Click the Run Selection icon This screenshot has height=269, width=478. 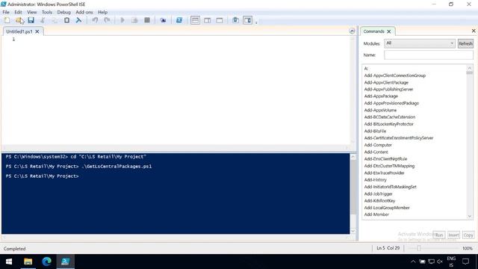coord(134,20)
